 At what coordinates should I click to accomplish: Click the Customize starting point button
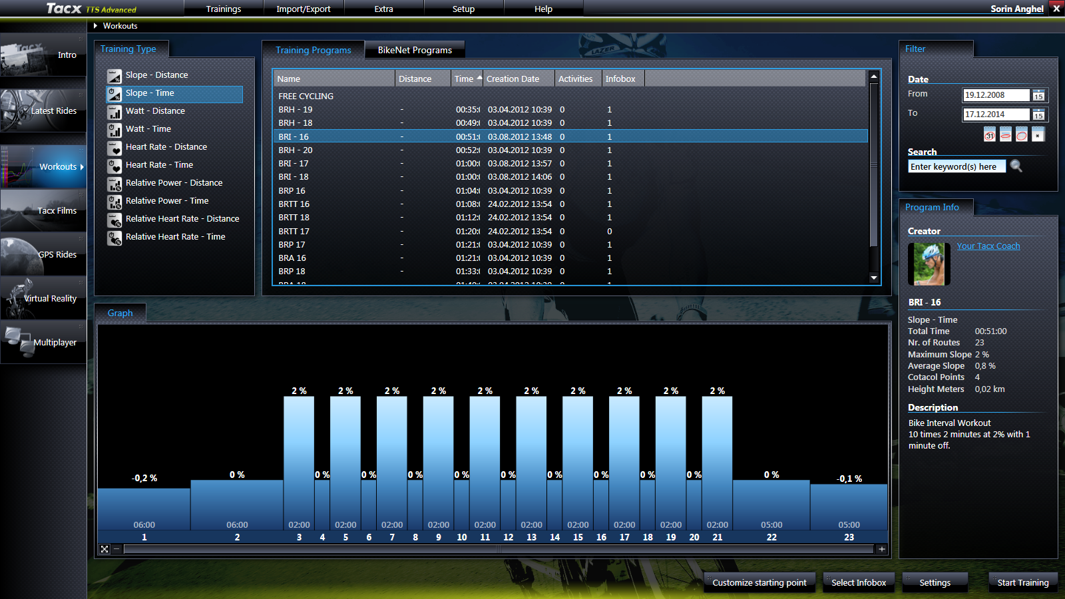coord(759,582)
